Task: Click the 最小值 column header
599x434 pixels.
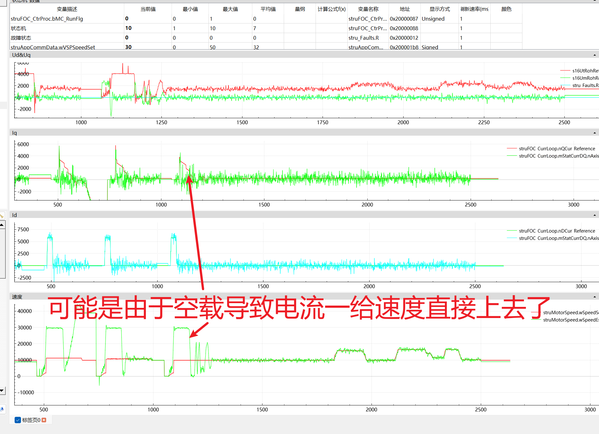Action: pyautogui.click(x=190, y=9)
